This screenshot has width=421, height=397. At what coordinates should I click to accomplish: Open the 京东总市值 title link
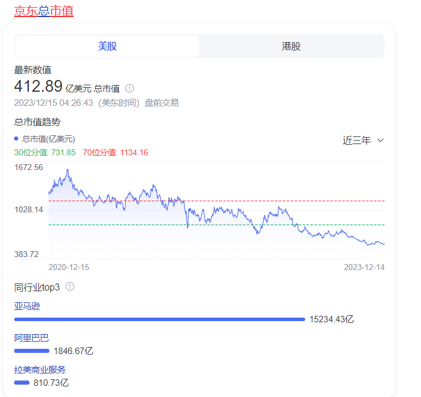(x=44, y=11)
